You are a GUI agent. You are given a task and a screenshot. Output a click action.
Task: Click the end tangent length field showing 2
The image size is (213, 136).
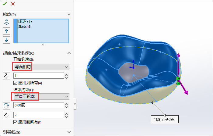[39, 115]
